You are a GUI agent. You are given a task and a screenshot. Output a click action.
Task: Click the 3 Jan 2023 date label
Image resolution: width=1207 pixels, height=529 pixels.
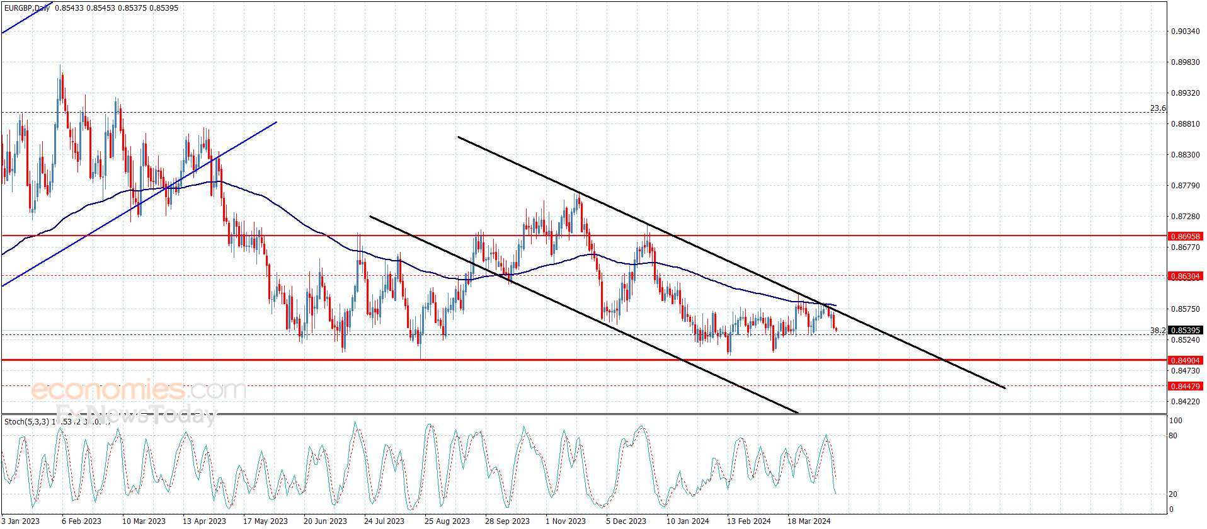[x=21, y=521]
